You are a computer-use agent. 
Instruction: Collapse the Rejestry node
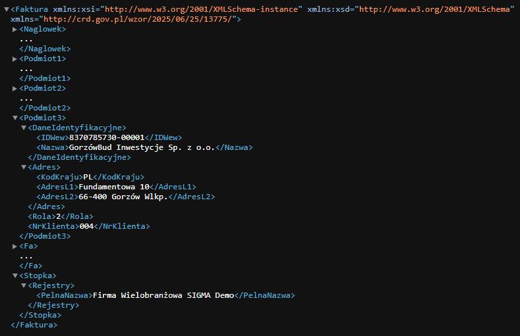[24, 285]
